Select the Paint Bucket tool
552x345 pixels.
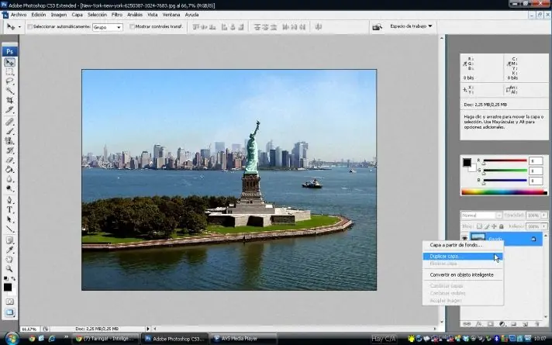[10, 169]
